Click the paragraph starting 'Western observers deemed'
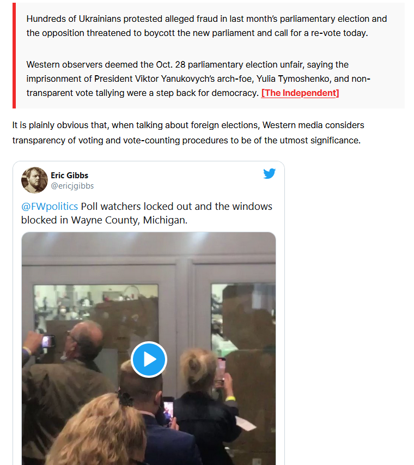 click(198, 79)
